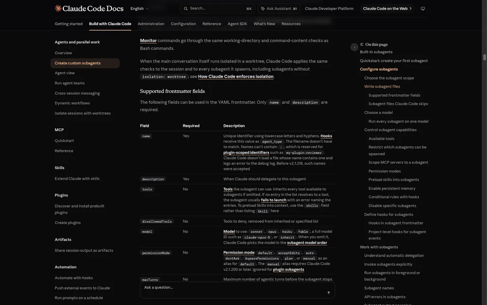This screenshot has width=487, height=305.
Task: Jump to Built-in subagents section
Action: coord(376,52)
